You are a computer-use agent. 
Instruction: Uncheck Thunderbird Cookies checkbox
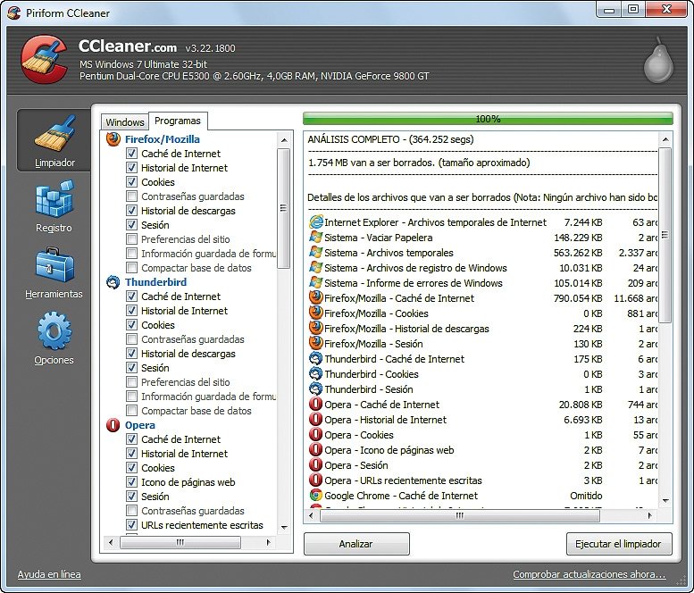[x=131, y=325]
